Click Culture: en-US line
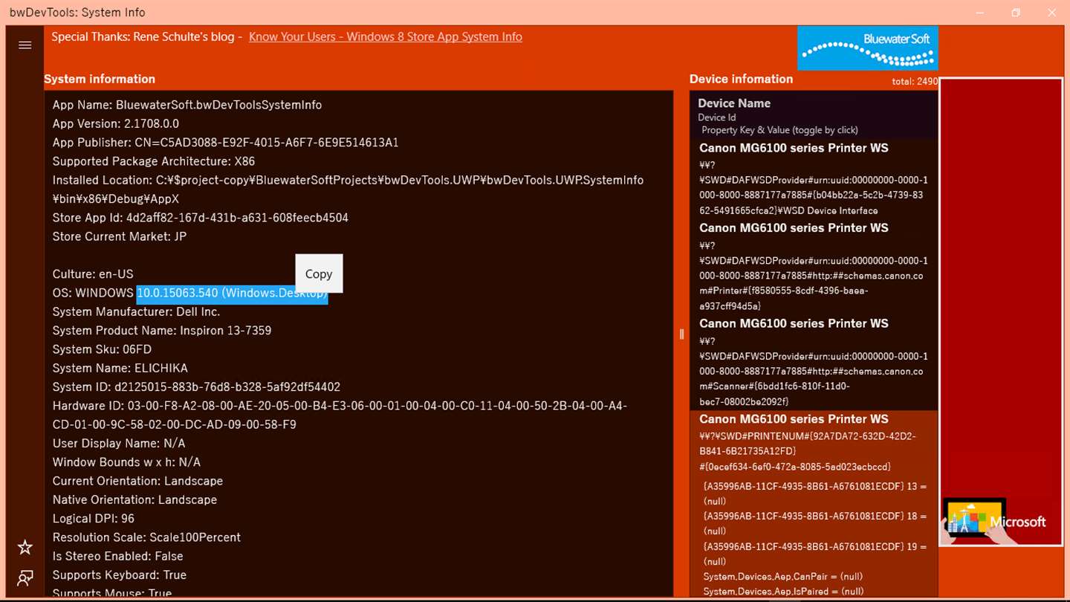This screenshot has height=602, width=1070. click(x=93, y=274)
